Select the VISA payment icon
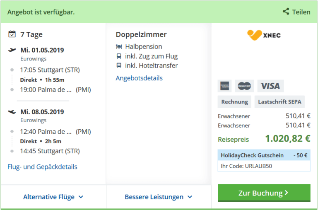 (x=270, y=86)
